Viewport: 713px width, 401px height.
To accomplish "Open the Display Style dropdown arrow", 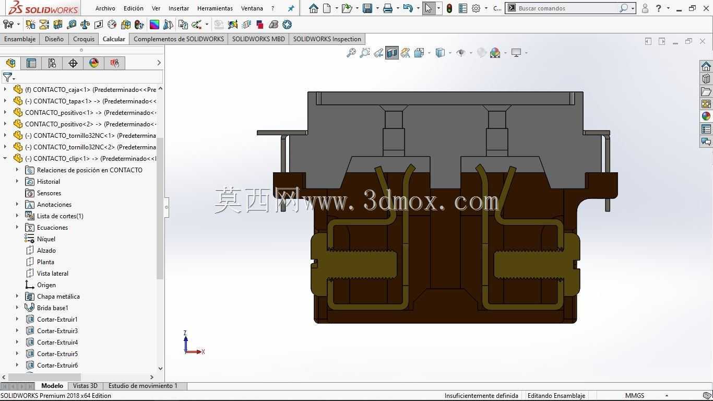I will coord(450,53).
